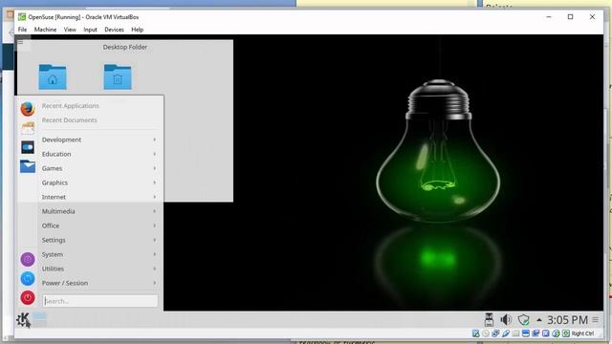Open VirtualBox Devices menu
The width and height of the screenshot is (612, 344).
click(x=114, y=30)
